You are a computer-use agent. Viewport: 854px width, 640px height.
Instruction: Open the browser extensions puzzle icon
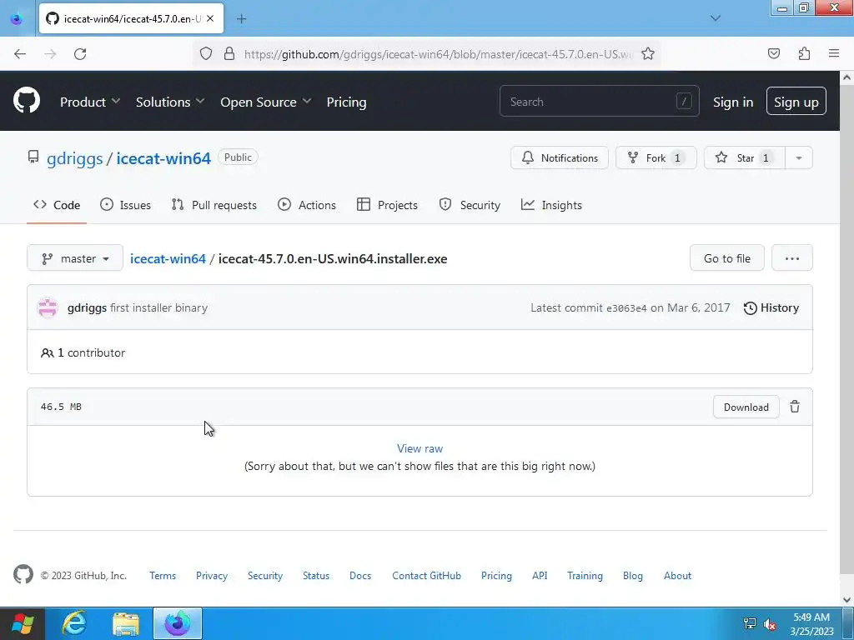pyautogui.click(x=804, y=53)
